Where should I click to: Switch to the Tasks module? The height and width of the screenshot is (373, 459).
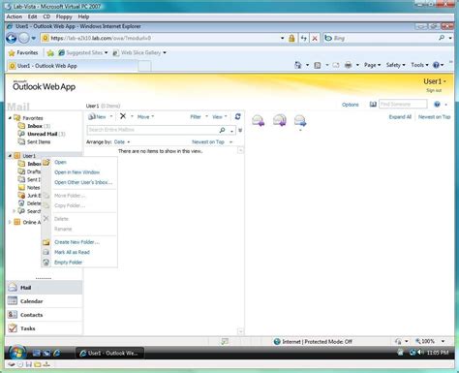coord(45,328)
